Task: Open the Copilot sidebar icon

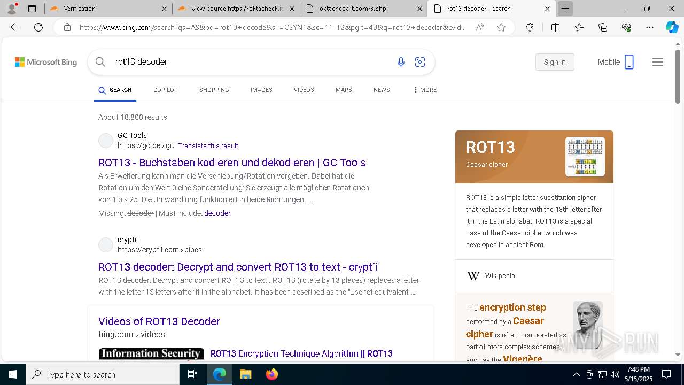Action: [x=672, y=27]
